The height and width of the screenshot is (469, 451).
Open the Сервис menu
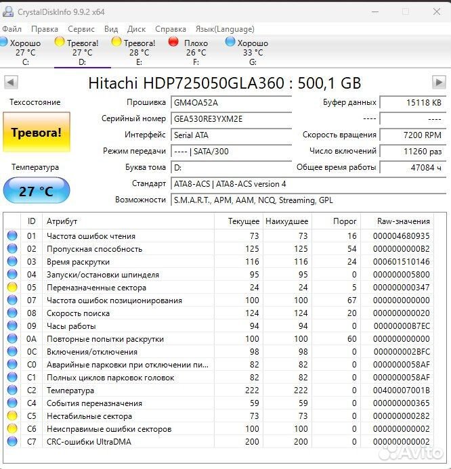click(x=81, y=29)
